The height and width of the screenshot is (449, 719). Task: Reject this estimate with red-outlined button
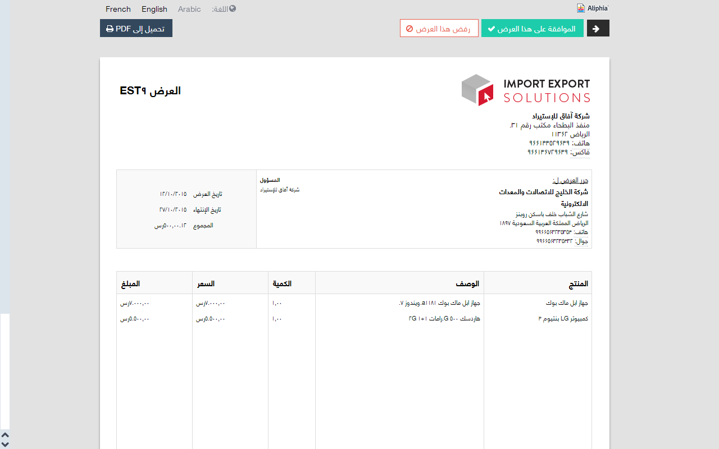click(x=439, y=29)
